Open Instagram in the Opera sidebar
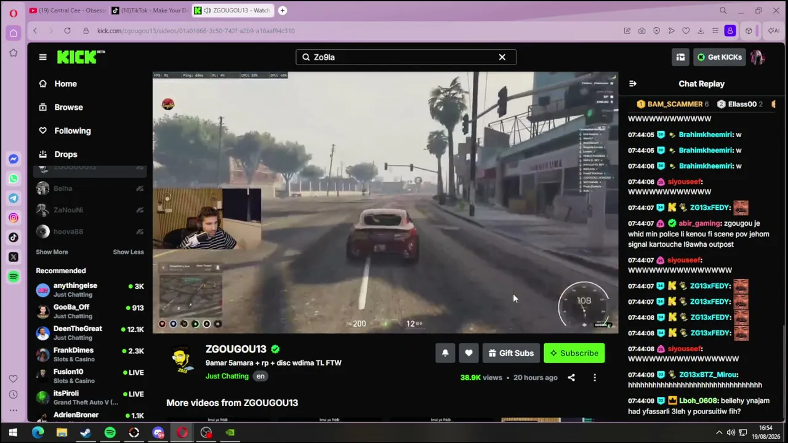 [14, 218]
